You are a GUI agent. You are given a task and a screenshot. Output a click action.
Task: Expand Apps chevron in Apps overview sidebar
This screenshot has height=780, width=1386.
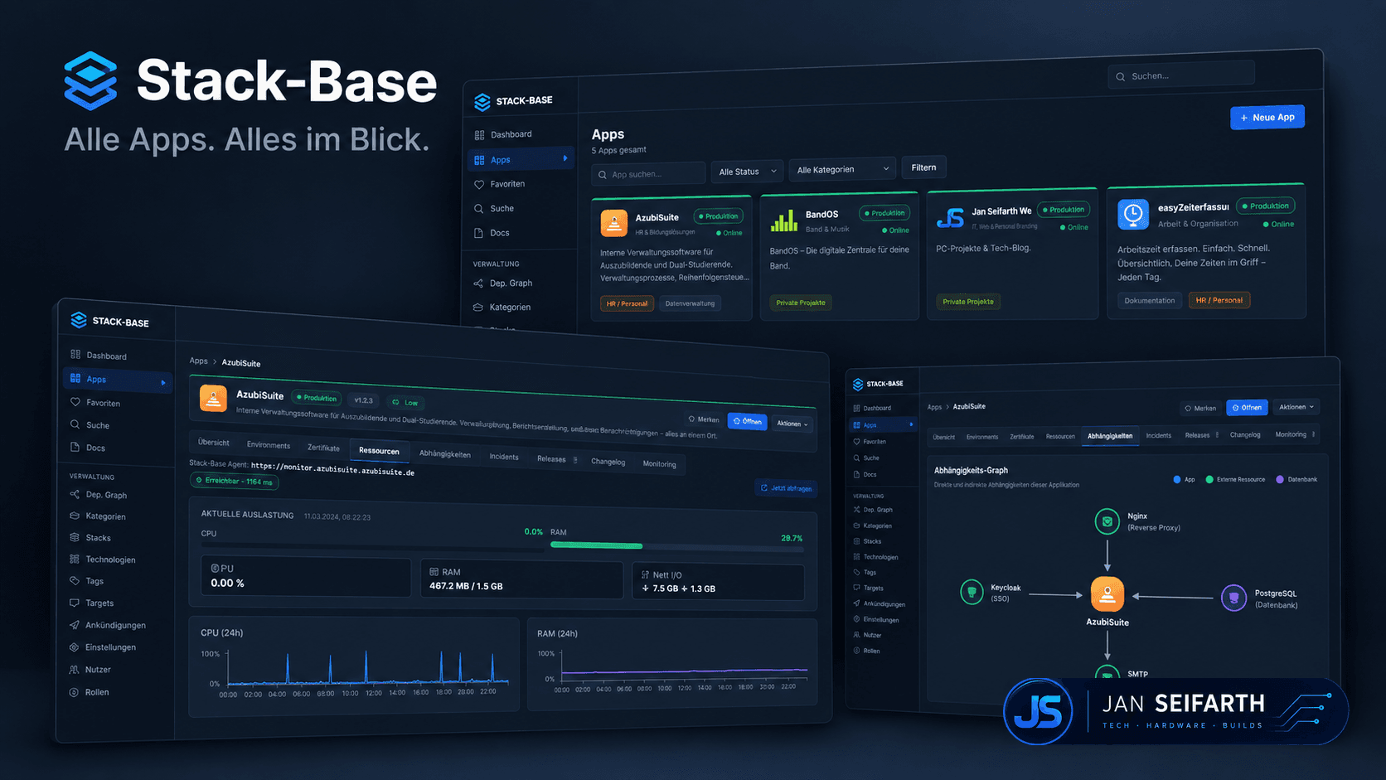pos(565,158)
